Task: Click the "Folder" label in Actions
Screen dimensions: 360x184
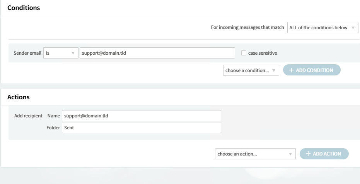Action: point(53,128)
